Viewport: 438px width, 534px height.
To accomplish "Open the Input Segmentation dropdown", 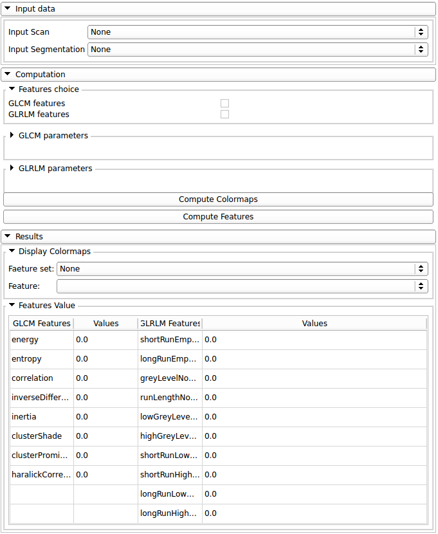I will click(x=257, y=50).
